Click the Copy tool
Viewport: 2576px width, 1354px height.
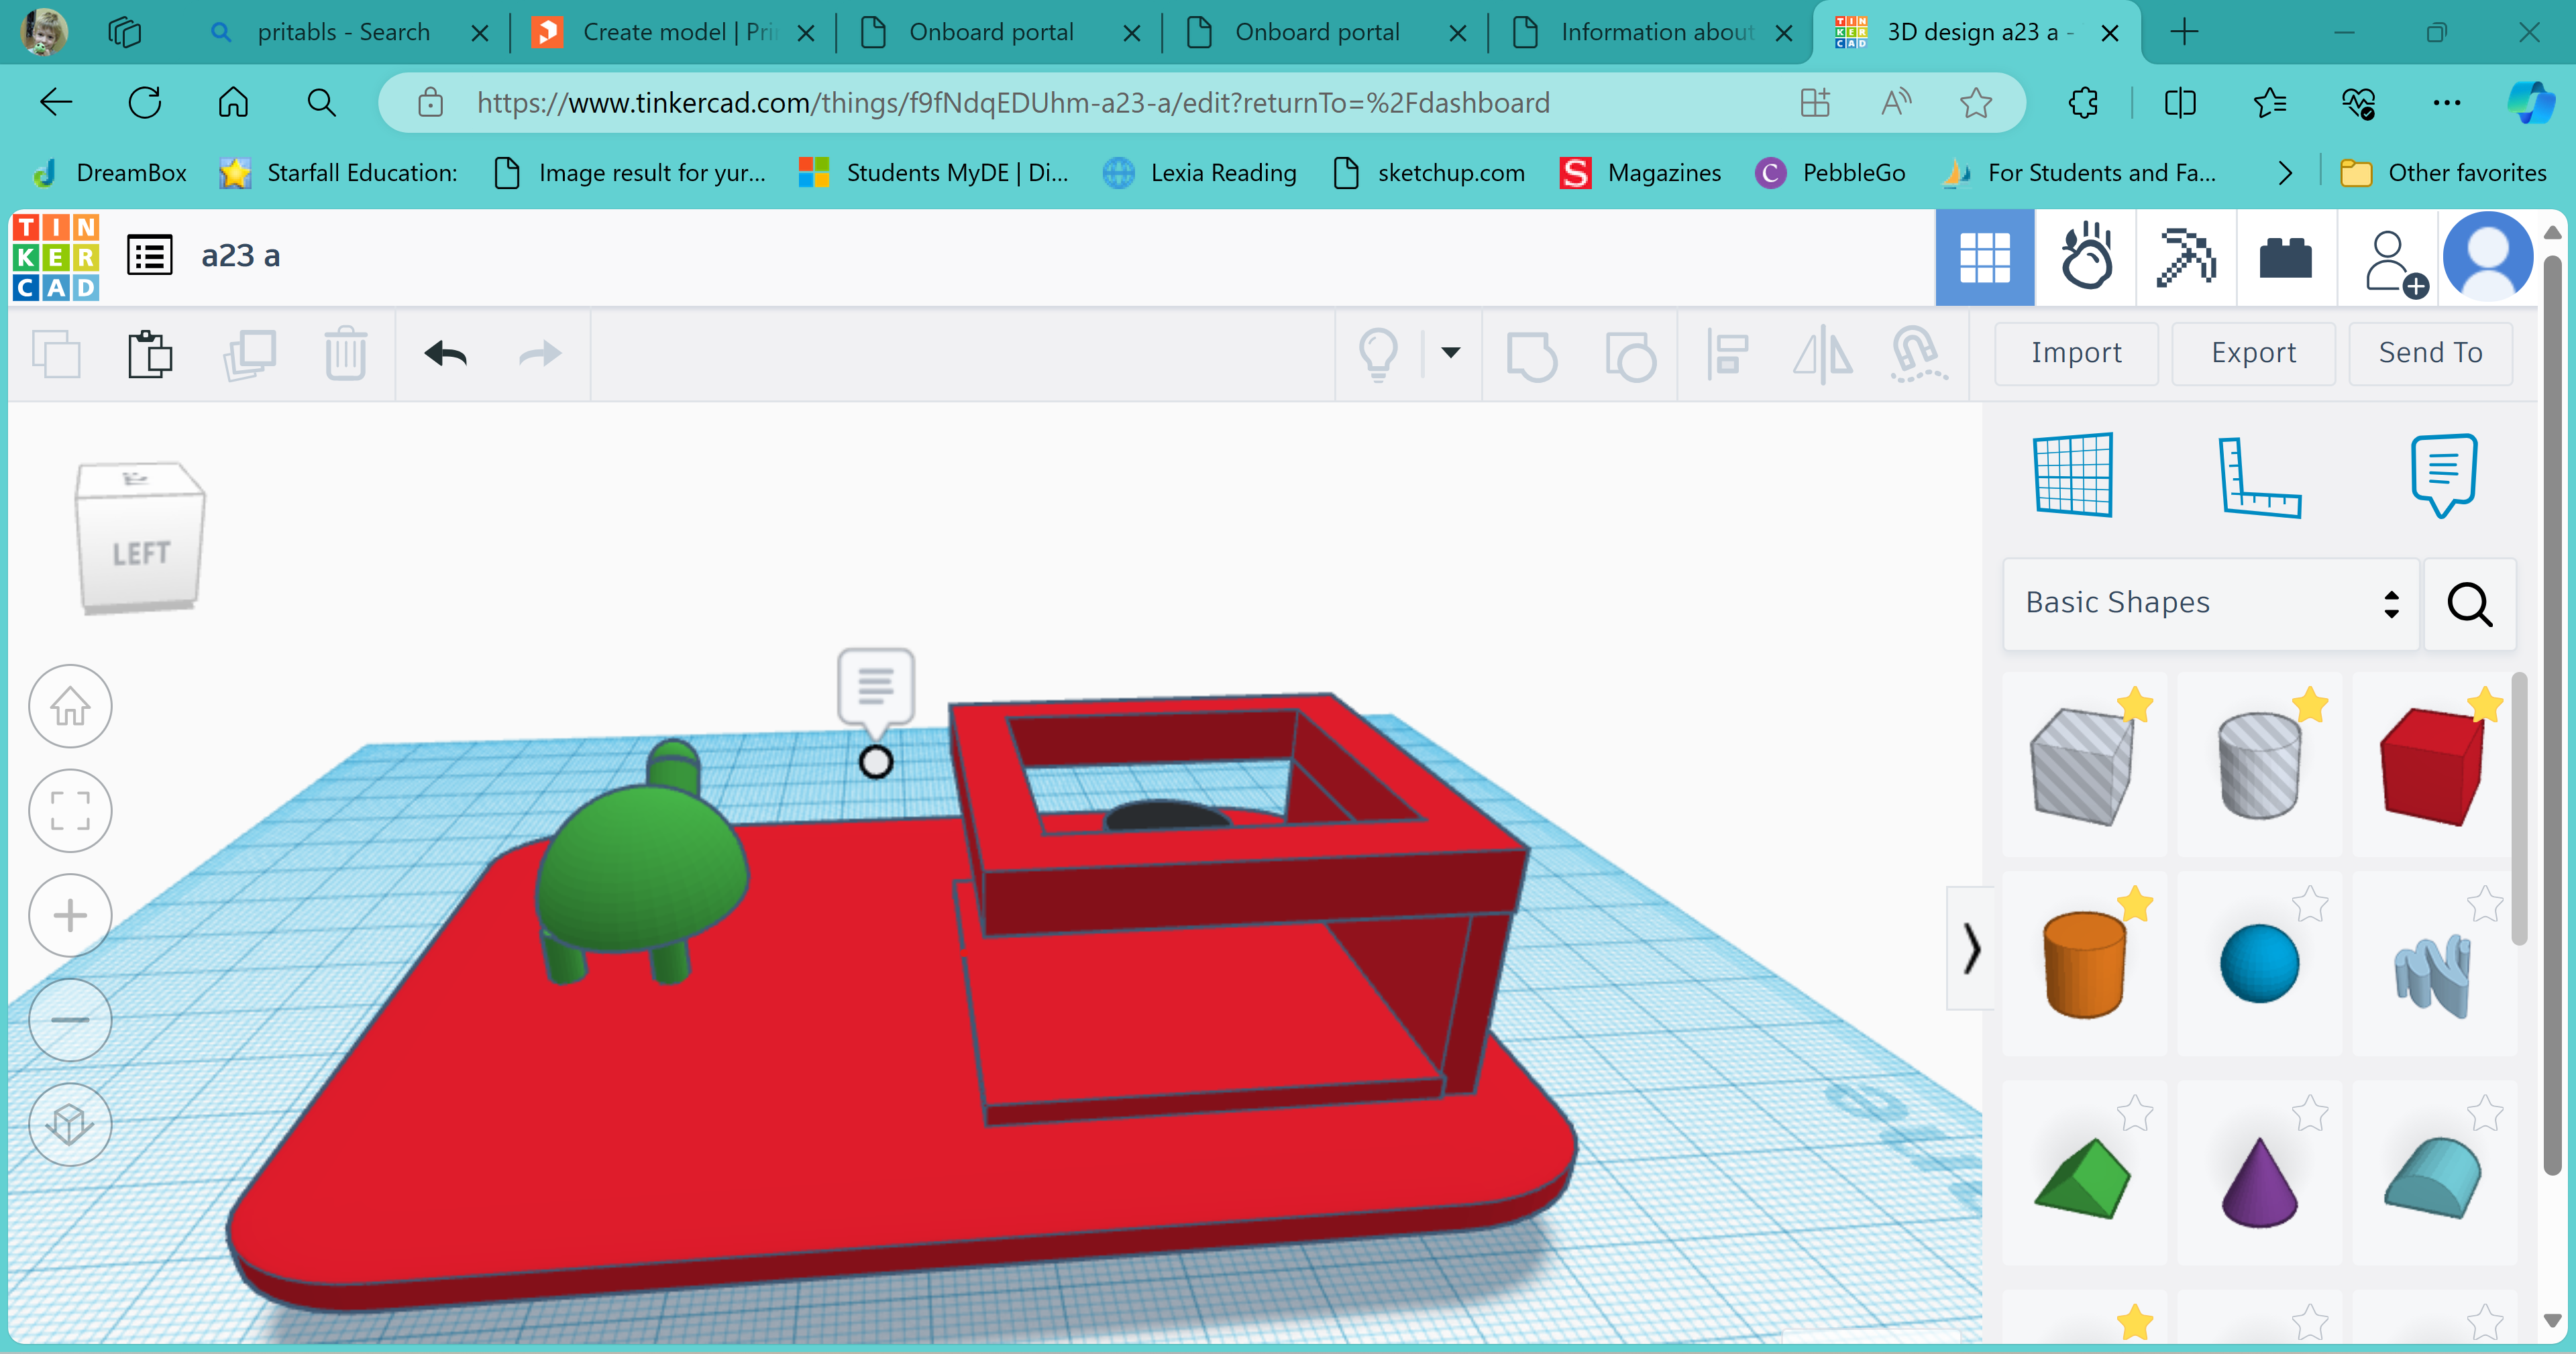[x=56, y=354]
